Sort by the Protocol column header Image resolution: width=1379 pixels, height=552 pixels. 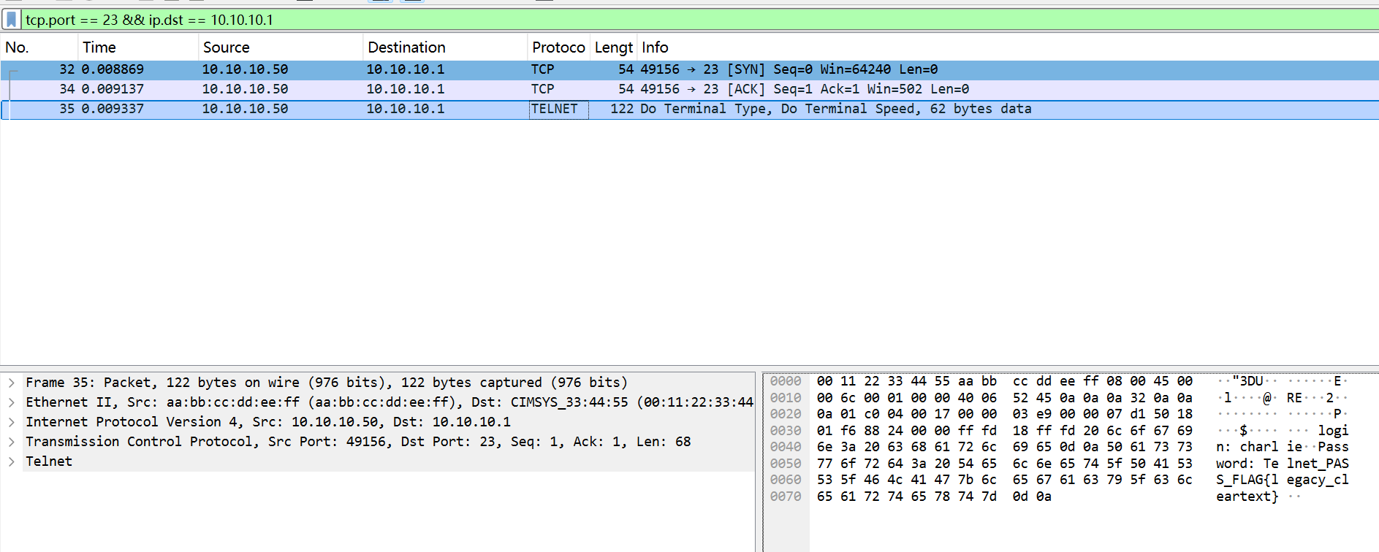pos(558,47)
